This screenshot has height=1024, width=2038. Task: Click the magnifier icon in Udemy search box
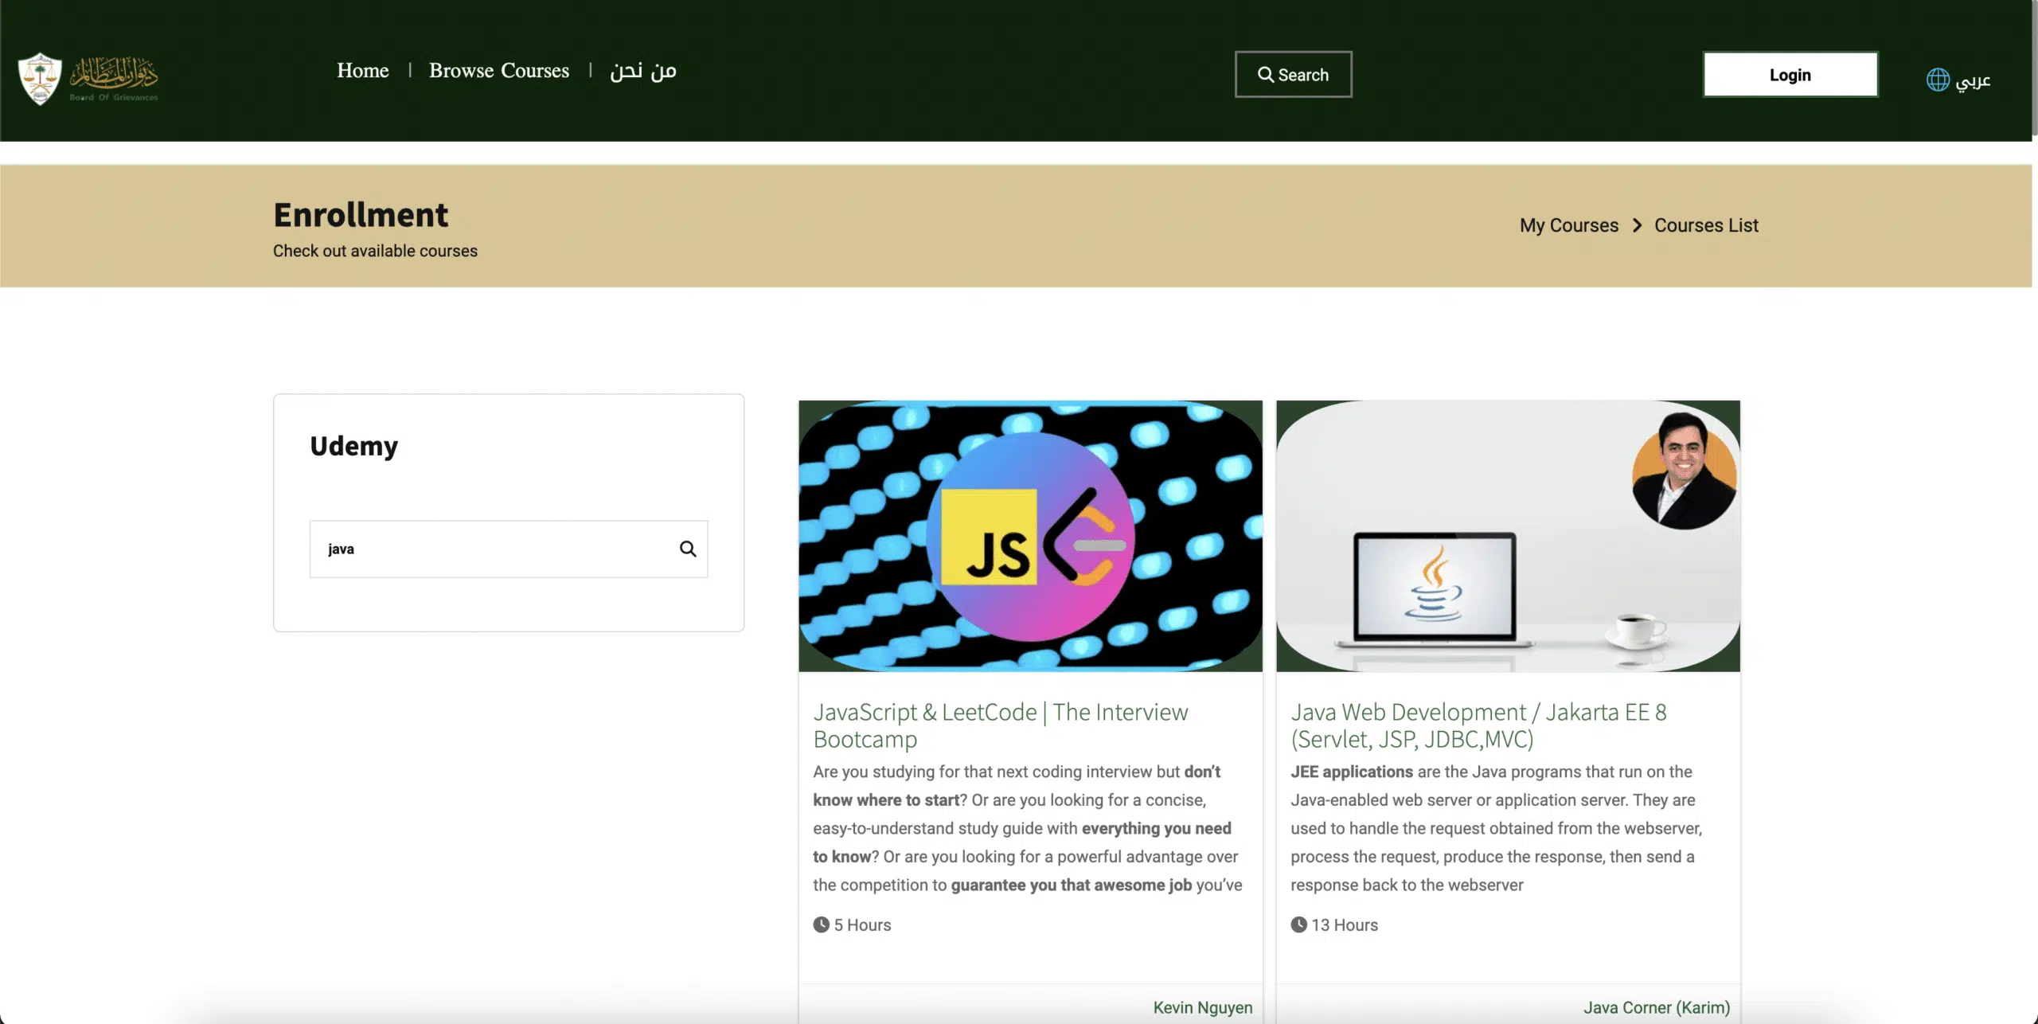pyautogui.click(x=688, y=549)
